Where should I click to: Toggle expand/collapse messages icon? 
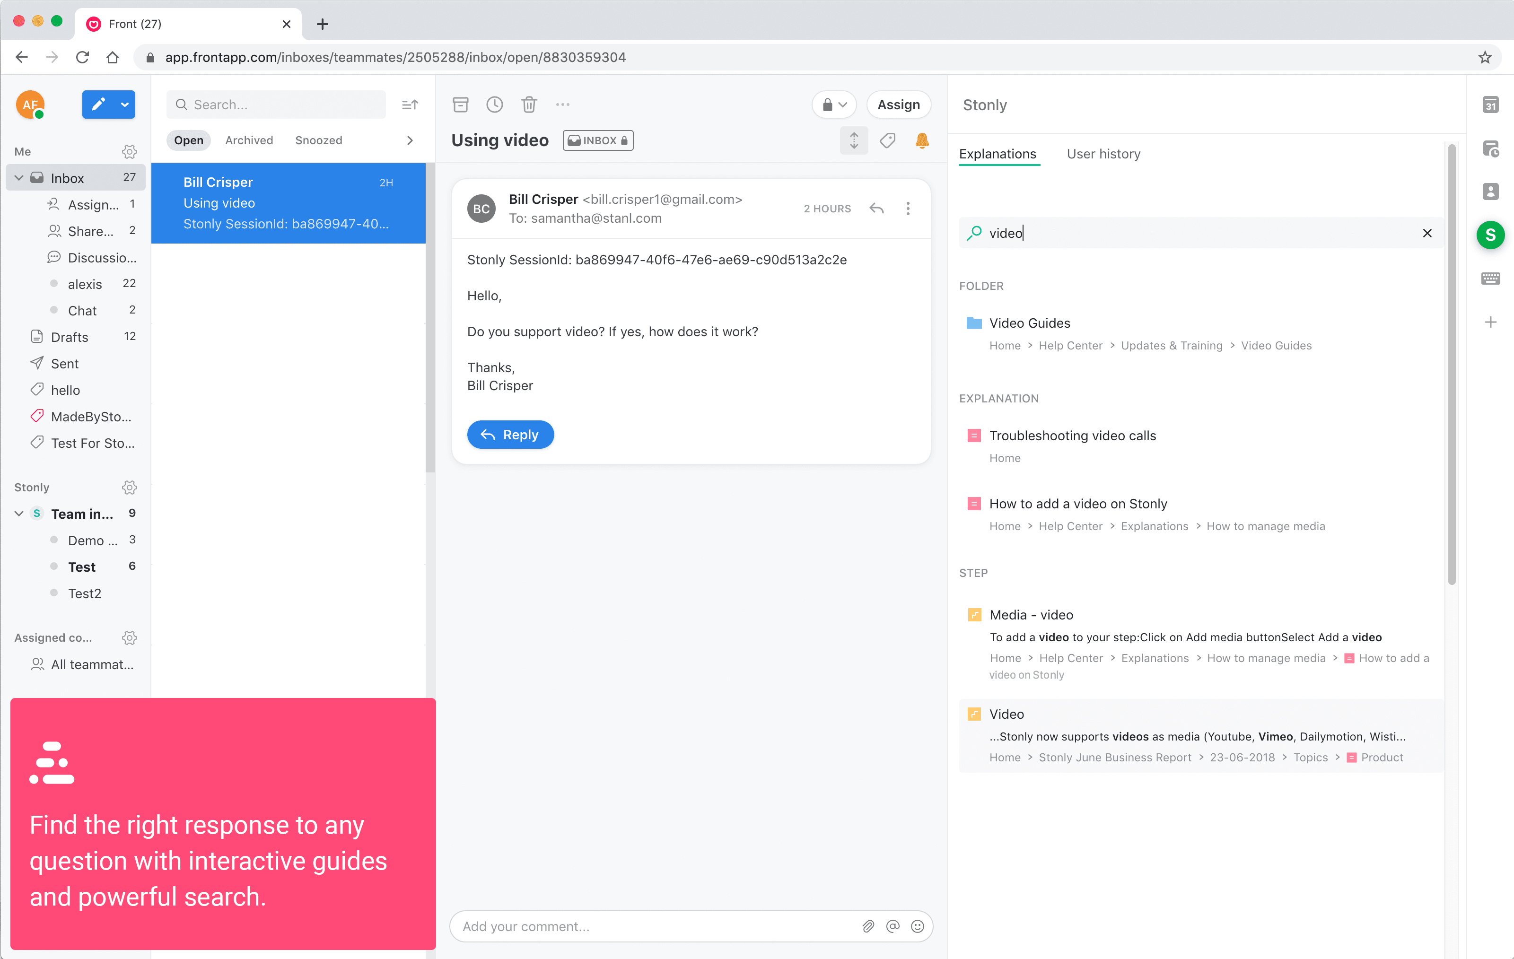click(x=854, y=140)
